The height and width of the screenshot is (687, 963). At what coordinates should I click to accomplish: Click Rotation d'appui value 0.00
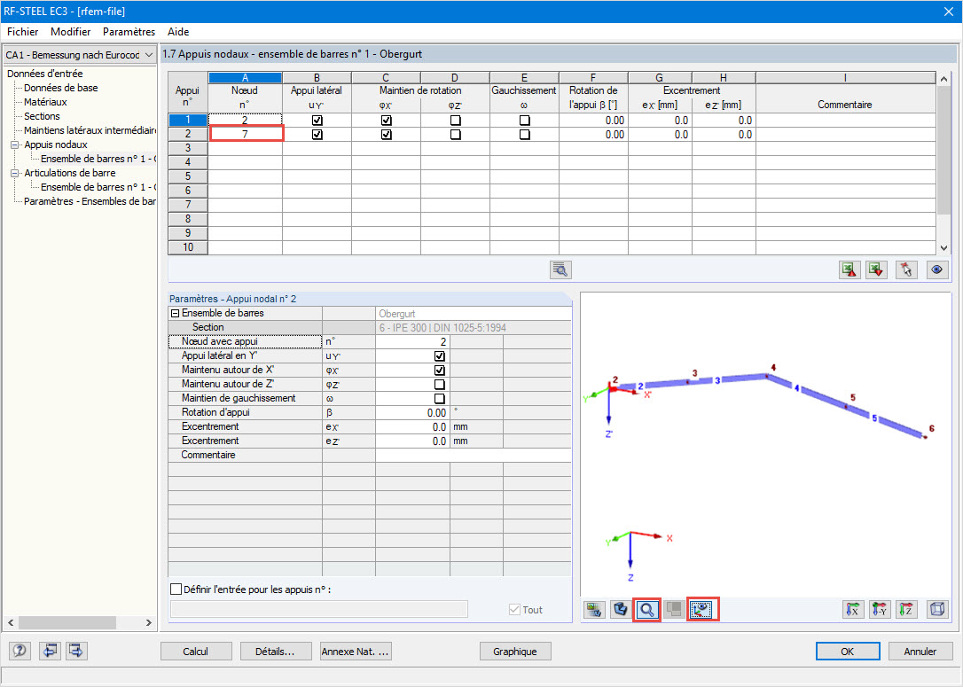(412, 412)
